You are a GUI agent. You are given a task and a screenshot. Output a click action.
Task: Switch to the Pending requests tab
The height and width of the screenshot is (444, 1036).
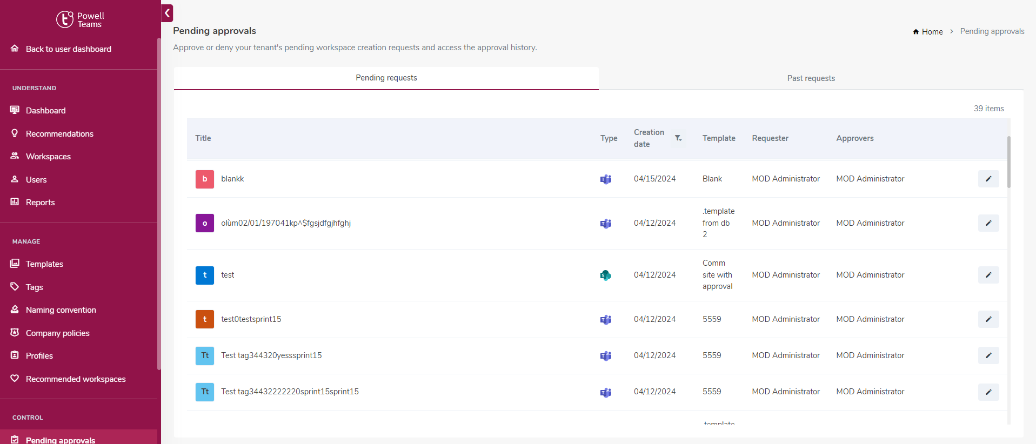(x=386, y=78)
